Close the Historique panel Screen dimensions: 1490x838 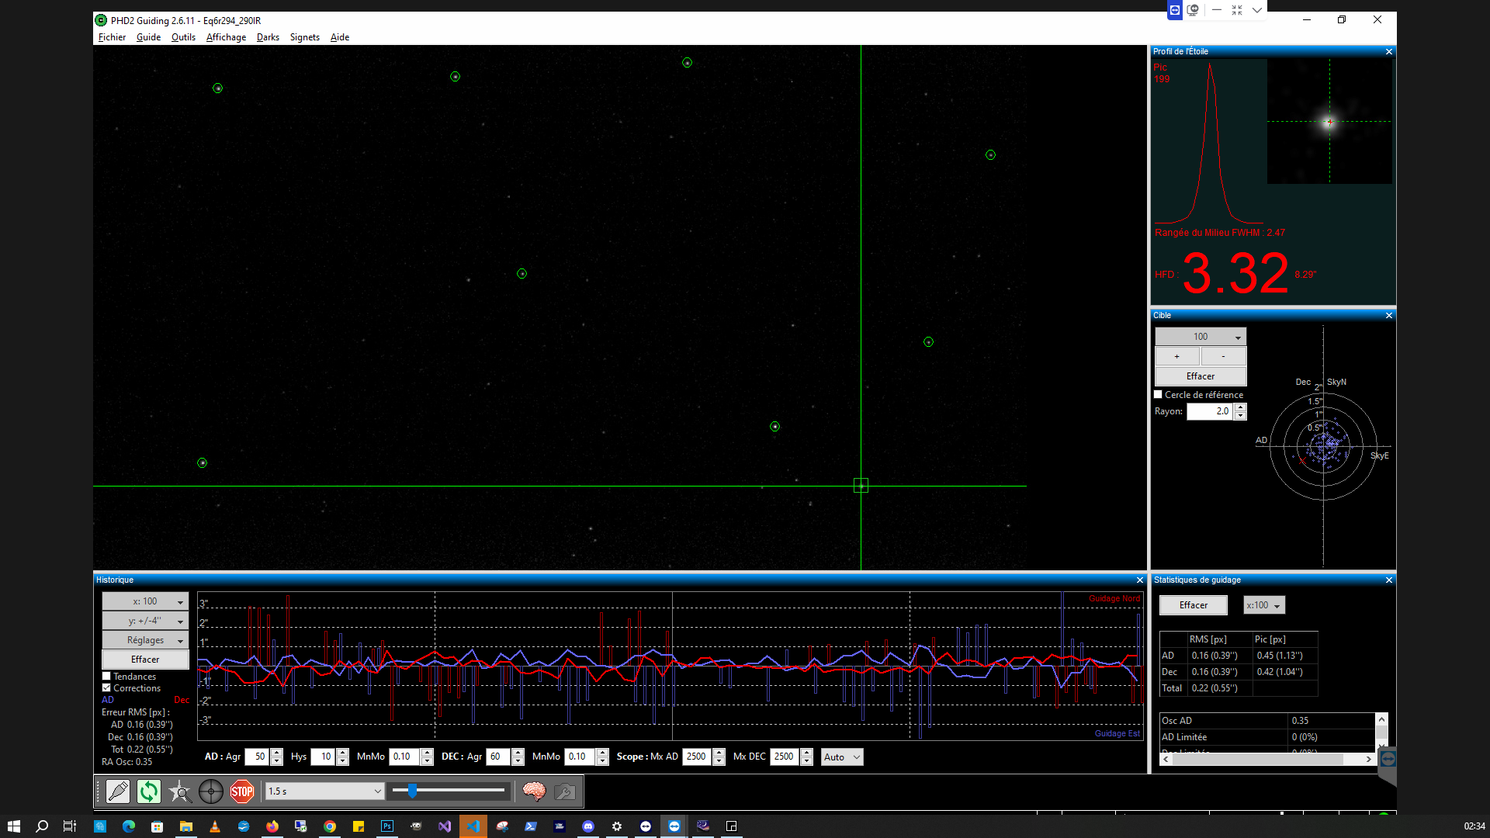[1140, 580]
